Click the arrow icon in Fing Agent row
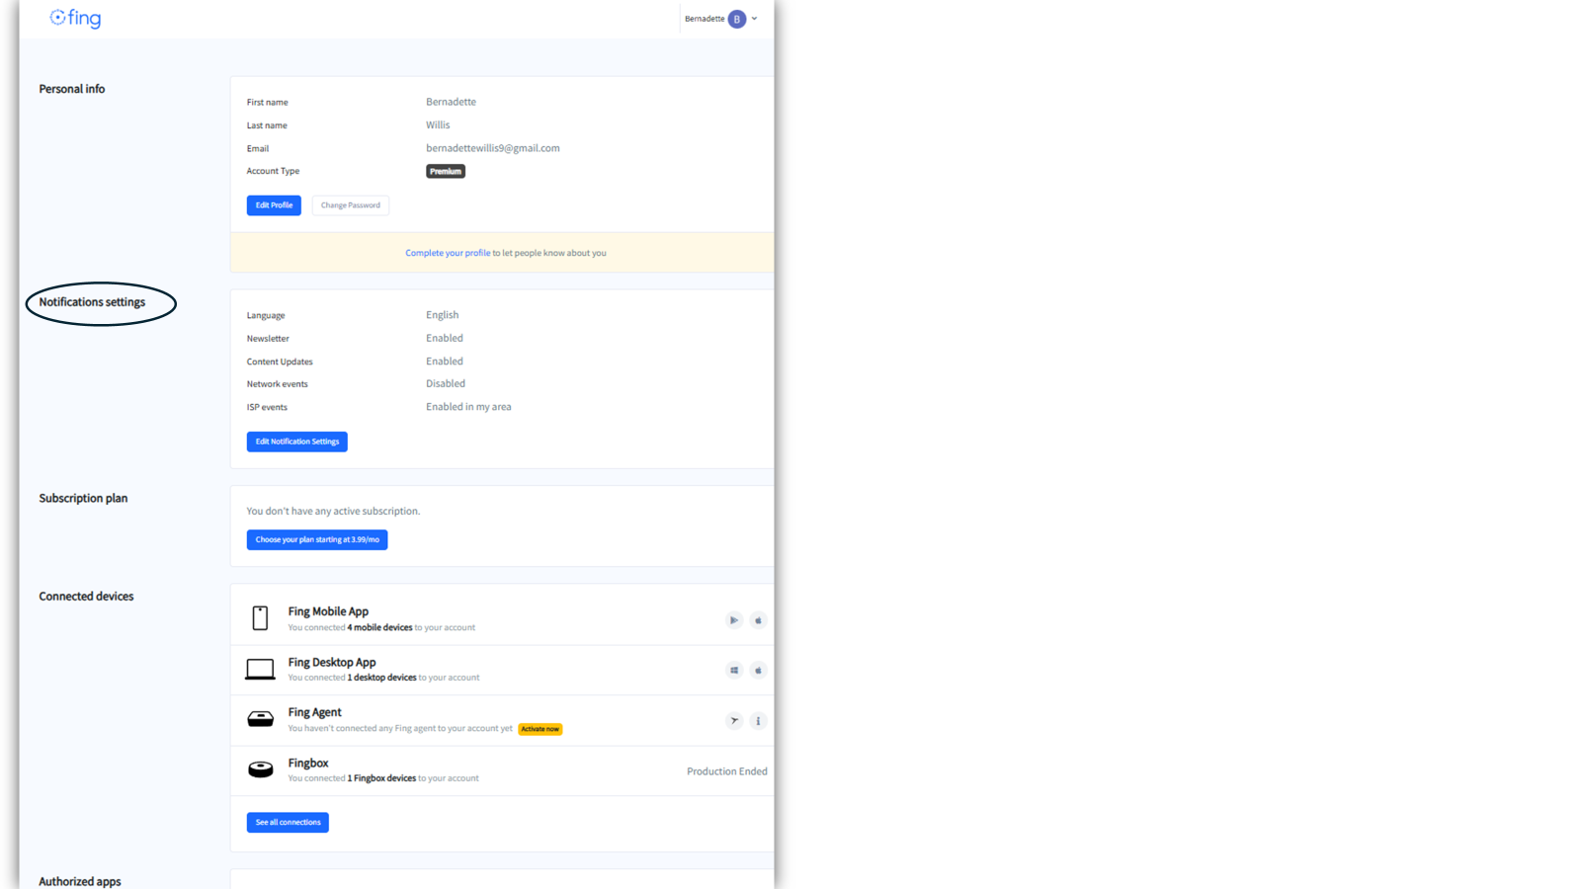 (x=734, y=721)
